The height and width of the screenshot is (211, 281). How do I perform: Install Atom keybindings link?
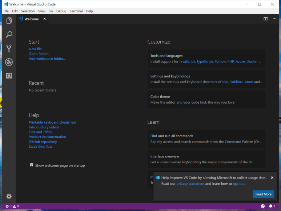click(249, 82)
